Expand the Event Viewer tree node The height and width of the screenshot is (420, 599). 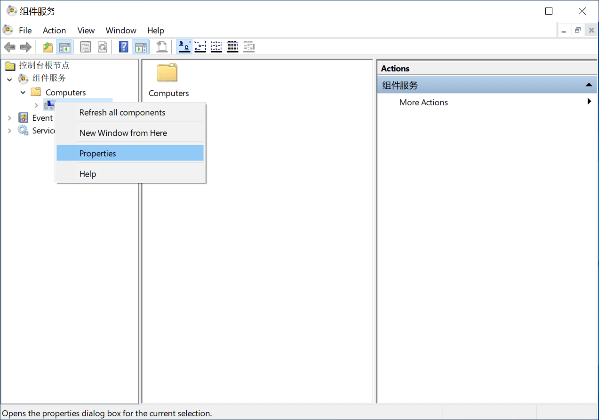[9, 118]
